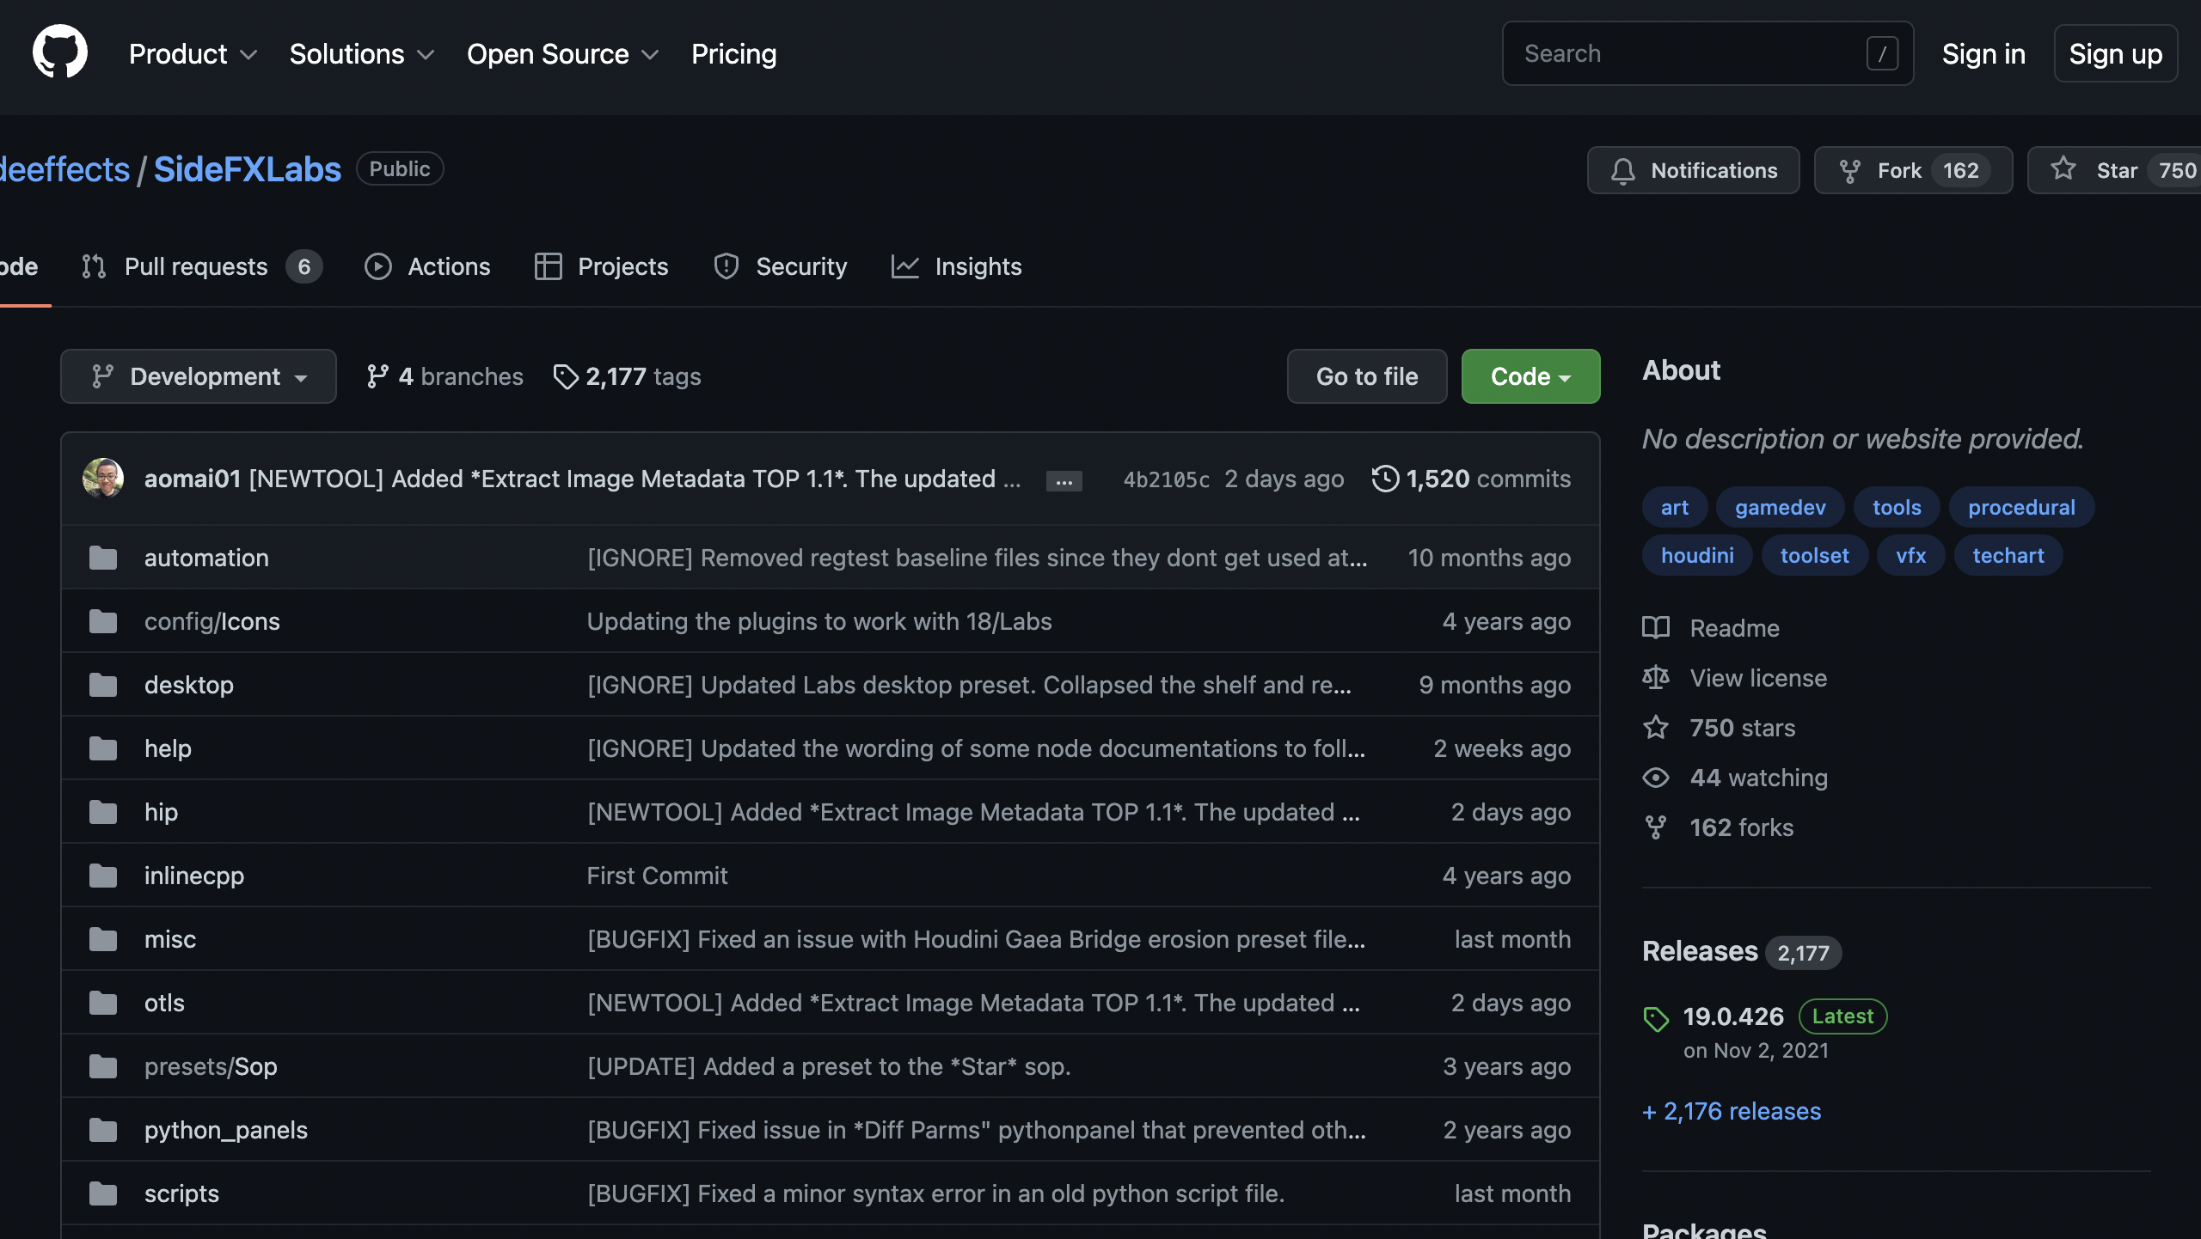The height and width of the screenshot is (1239, 2201).
Task: Click the GitHub Octocat logo
Action: click(59, 53)
